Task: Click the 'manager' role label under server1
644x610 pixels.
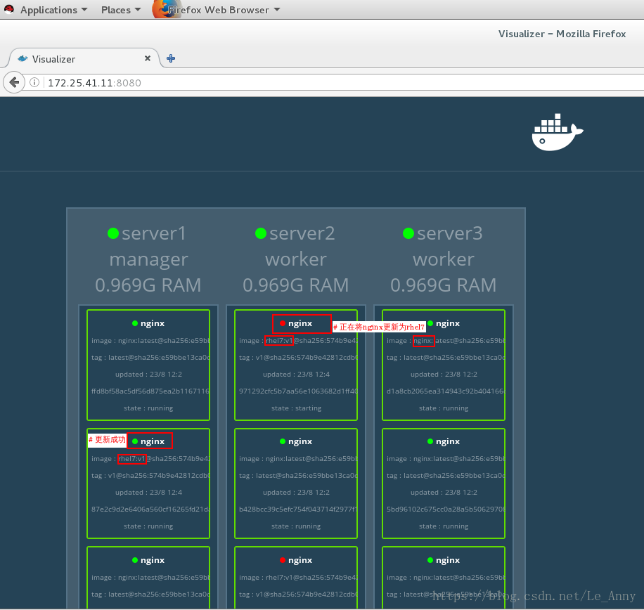Action: coord(148,259)
